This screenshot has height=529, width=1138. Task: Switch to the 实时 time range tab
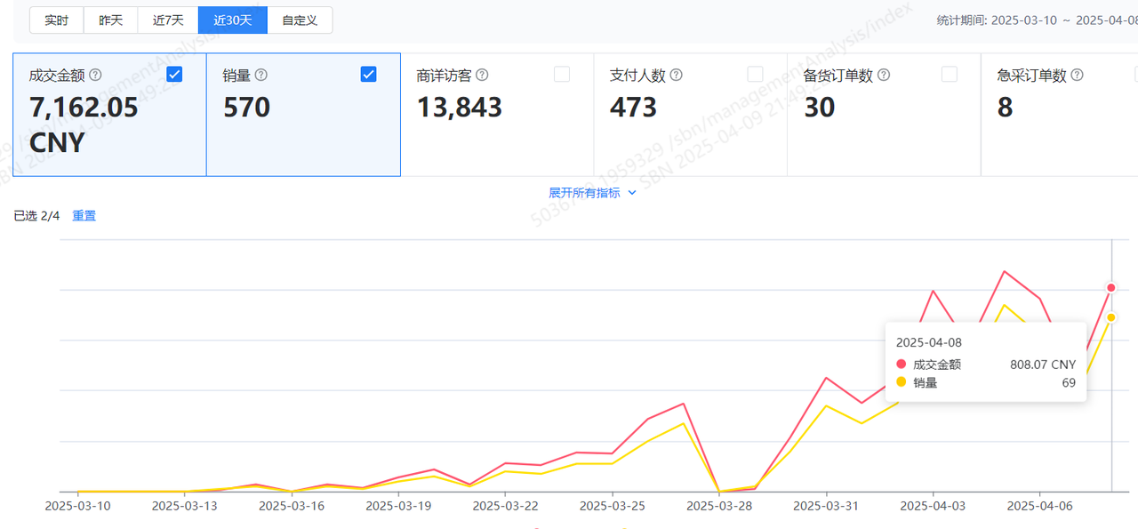pos(57,20)
